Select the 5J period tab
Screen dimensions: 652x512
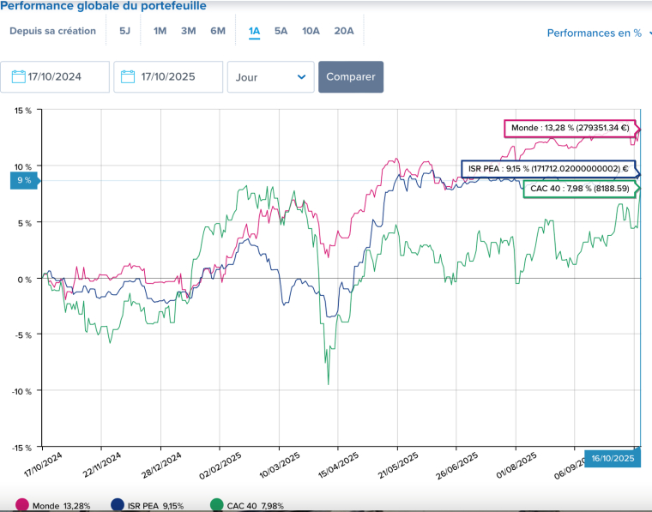[x=124, y=32]
